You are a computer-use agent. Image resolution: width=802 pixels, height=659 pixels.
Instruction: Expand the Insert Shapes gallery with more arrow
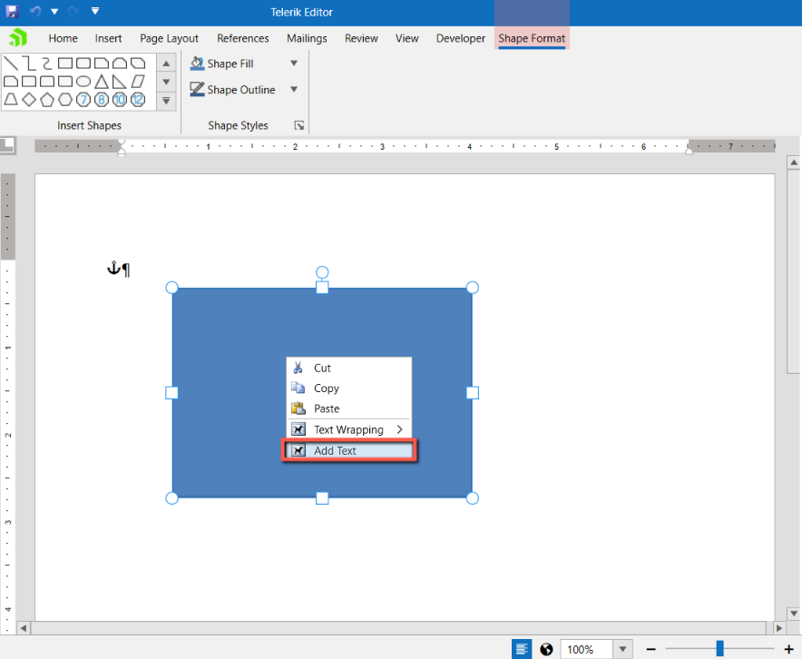(166, 100)
